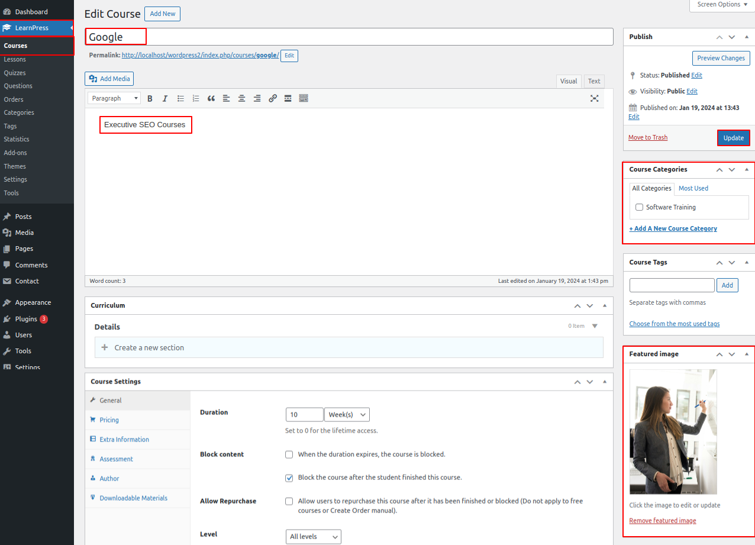
Task: Toggle the toolbar kitchen sink icon
Action: tap(304, 99)
